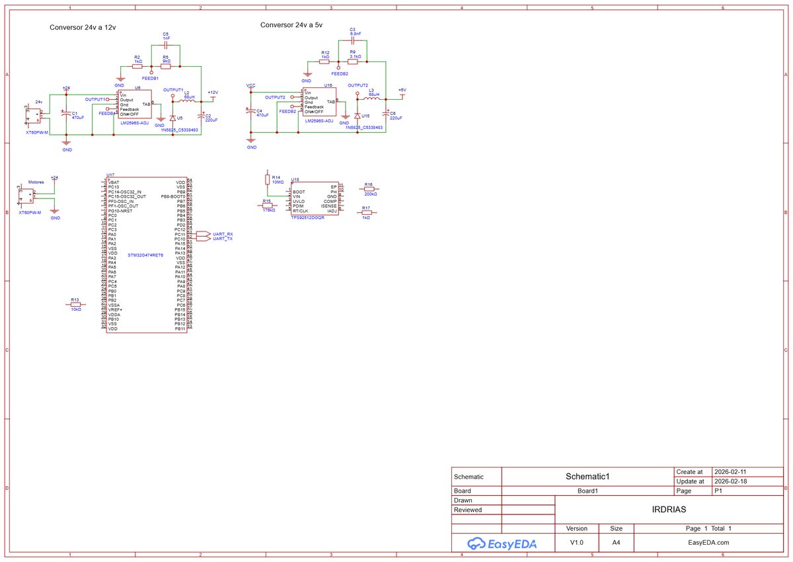Click the STM32G474RET6 part name
Image resolution: width=793 pixels, height=562 pixels.
pos(147,255)
